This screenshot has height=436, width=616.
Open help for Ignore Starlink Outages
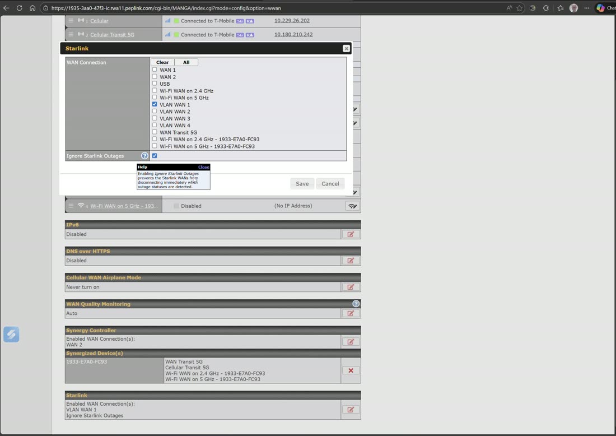(x=144, y=156)
